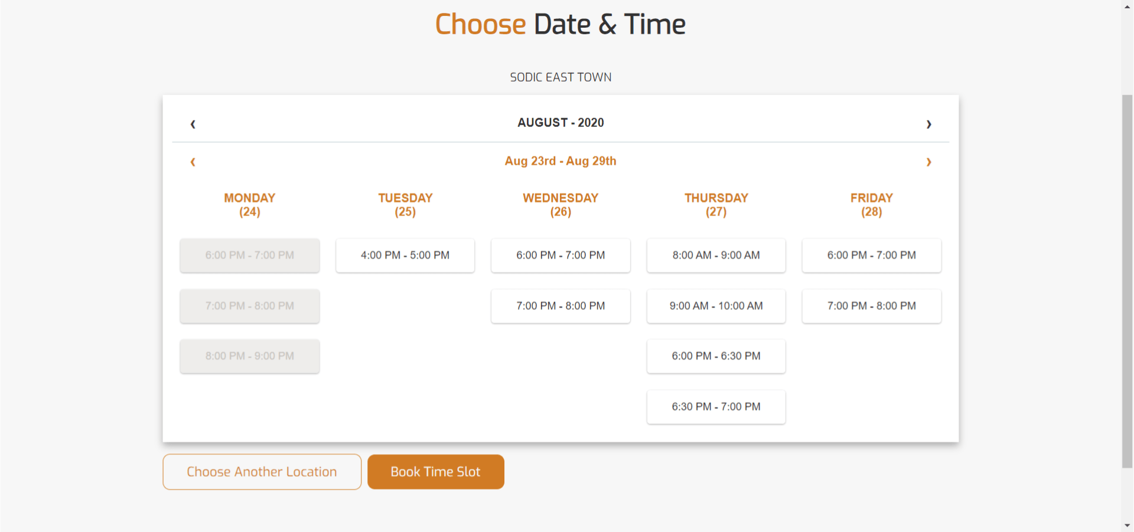Select Thursday 6:30 PM - 7:00 PM slot
The height and width of the screenshot is (532, 1134).
(716, 407)
